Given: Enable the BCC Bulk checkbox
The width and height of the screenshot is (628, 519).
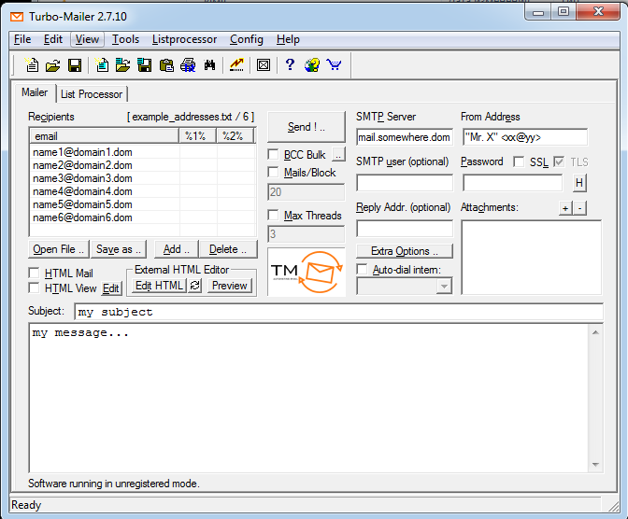Looking at the screenshot, I should pos(274,155).
